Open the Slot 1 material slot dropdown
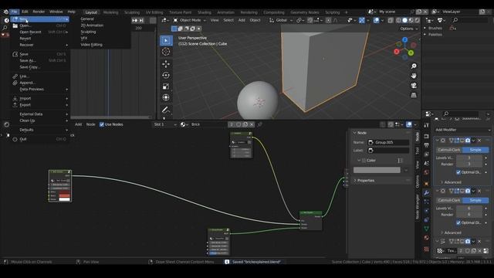This screenshot has height=278, width=494. click(164, 124)
